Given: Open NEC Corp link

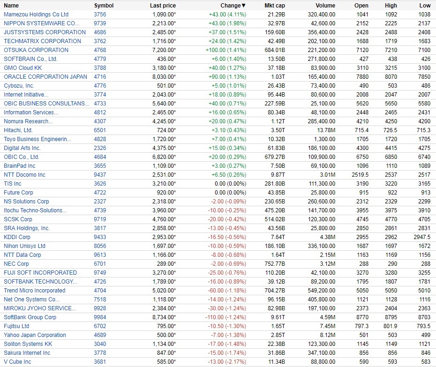Looking at the screenshot, I should click(16, 263).
